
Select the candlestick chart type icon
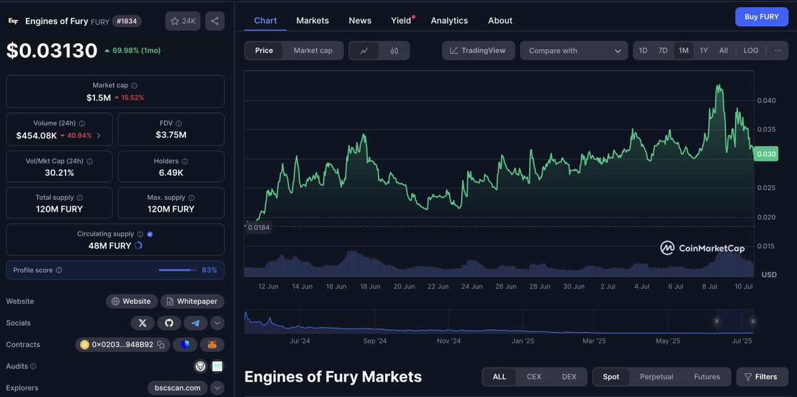pos(394,50)
